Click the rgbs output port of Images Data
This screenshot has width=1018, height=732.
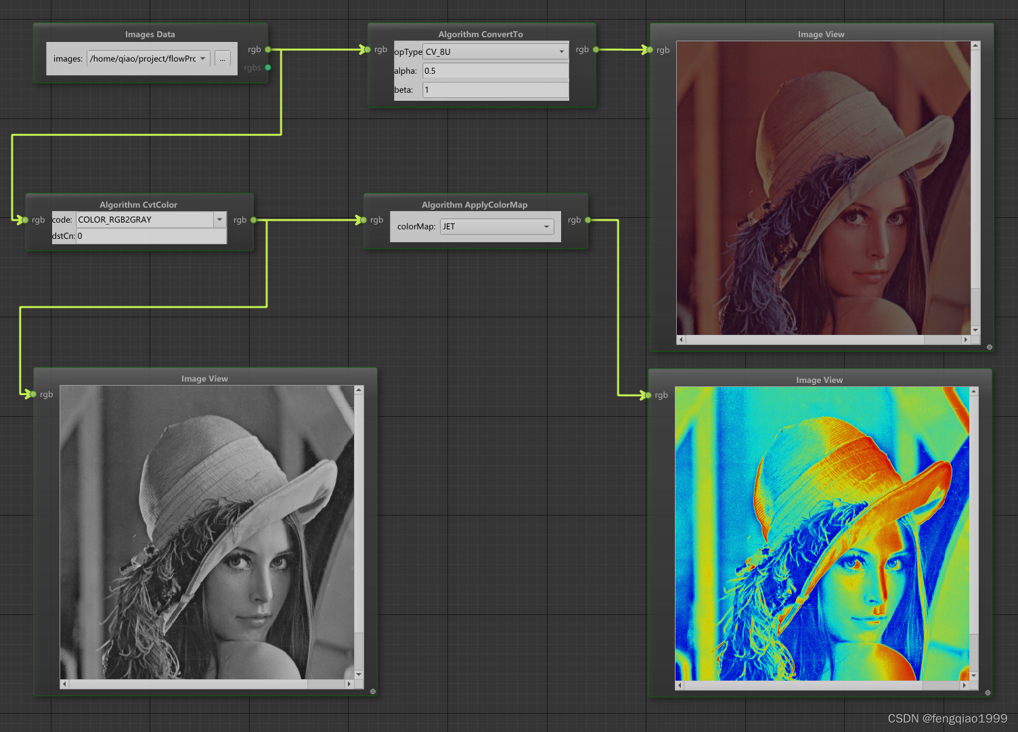[268, 68]
